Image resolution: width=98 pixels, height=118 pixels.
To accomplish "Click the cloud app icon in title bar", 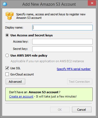I will click(5, 4).
